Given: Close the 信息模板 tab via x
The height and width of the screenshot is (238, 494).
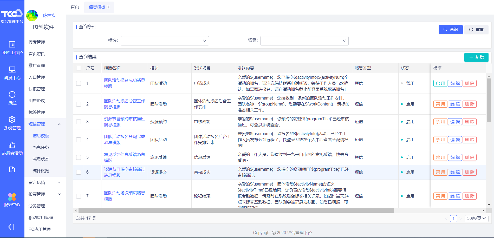Looking at the screenshot, I should 108,7.
